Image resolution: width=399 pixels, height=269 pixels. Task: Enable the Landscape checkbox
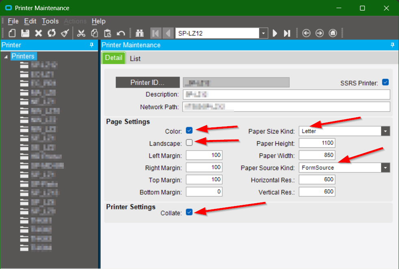(x=189, y=142)
